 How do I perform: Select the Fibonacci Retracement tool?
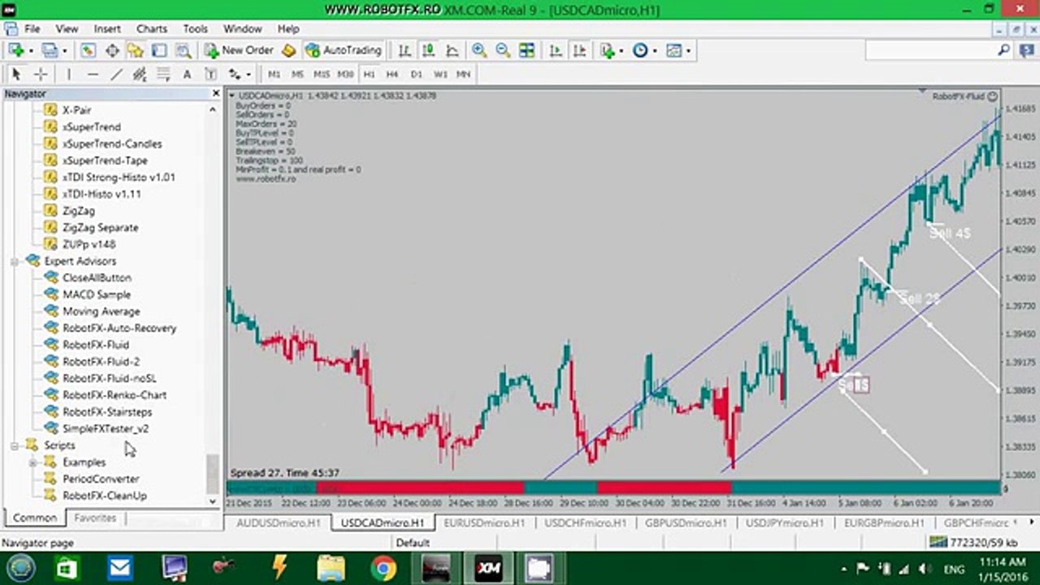coord(163,74)
